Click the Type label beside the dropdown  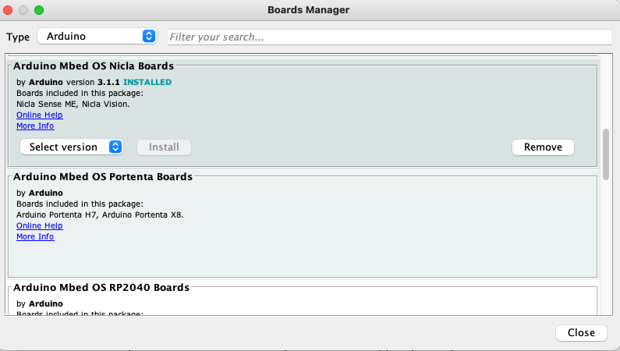18,37
